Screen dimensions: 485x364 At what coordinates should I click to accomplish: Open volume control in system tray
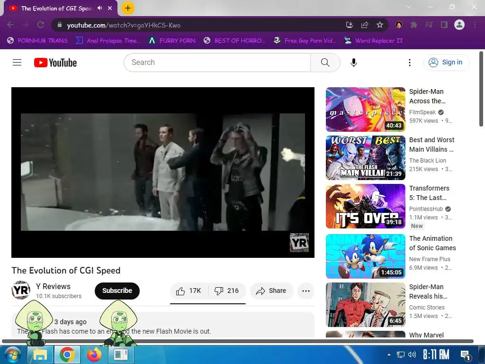412,355
